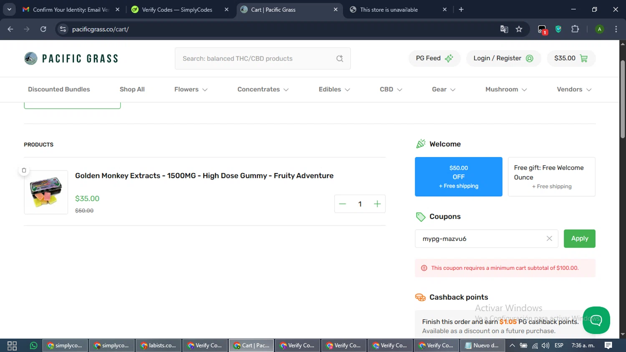626x352 pixels.
Task: Open the network status tray icon
Action: 535,345
